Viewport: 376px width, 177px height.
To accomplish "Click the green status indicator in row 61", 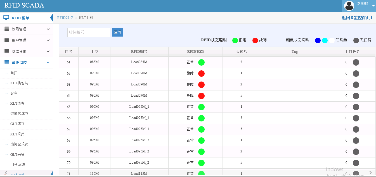I will pos(201,62).
